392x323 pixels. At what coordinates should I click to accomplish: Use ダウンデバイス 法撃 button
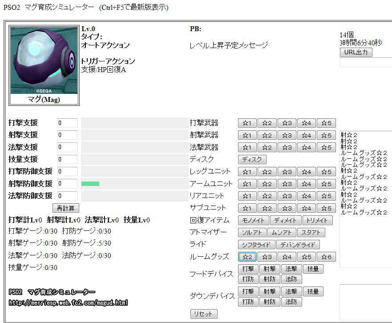pyautogui.click(x=291, y=291)
